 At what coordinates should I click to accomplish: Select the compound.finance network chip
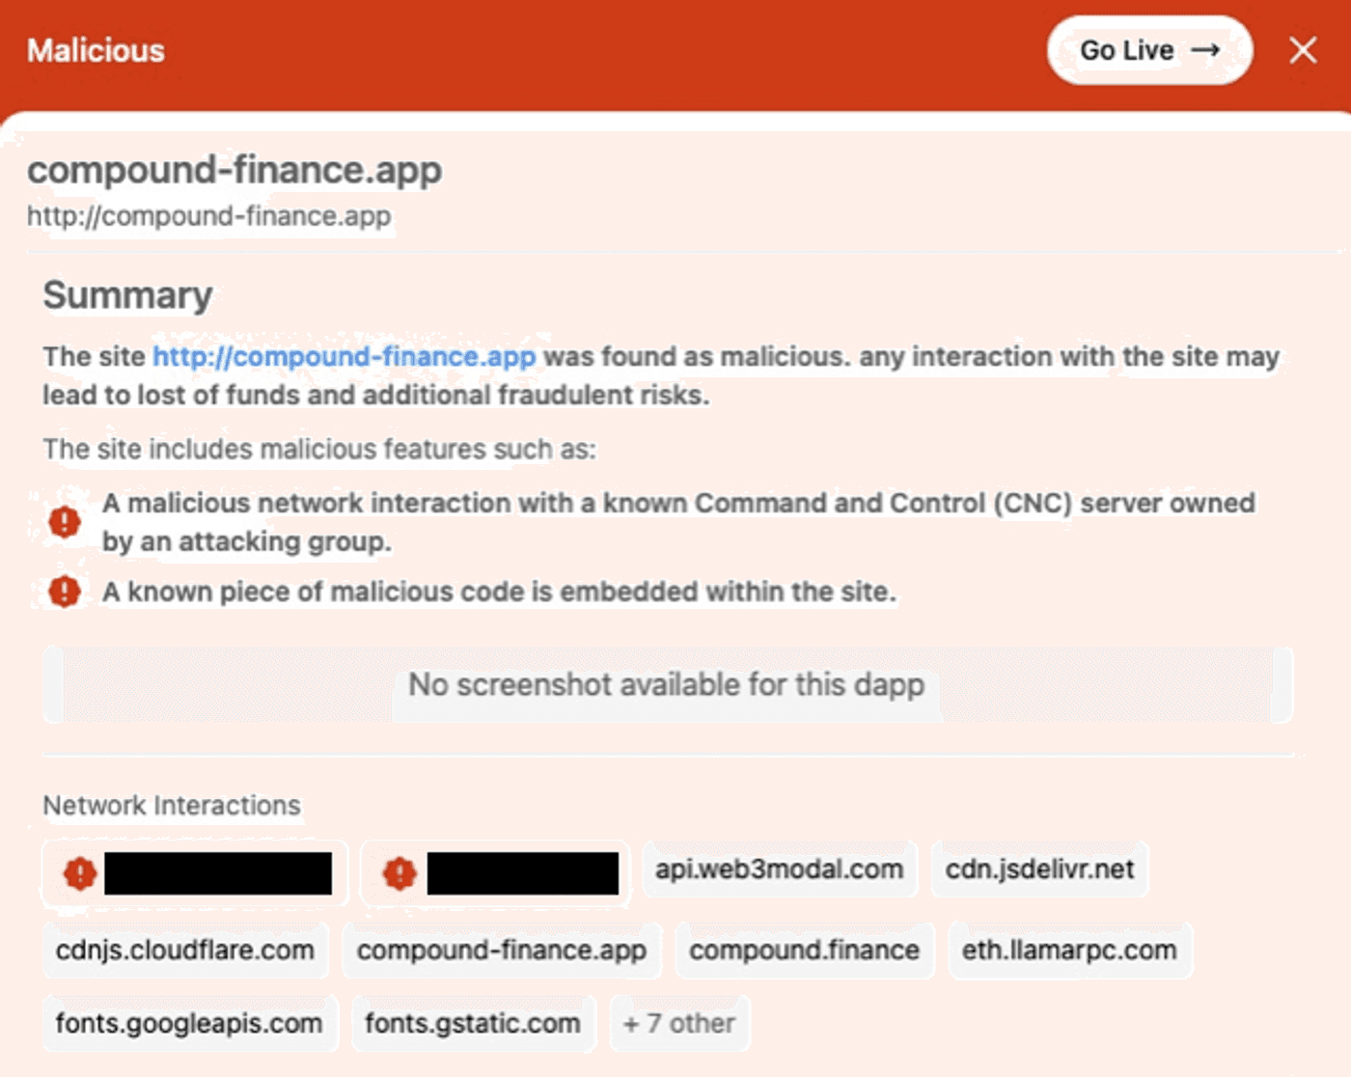pyautogui.click(x=805, y=951)
